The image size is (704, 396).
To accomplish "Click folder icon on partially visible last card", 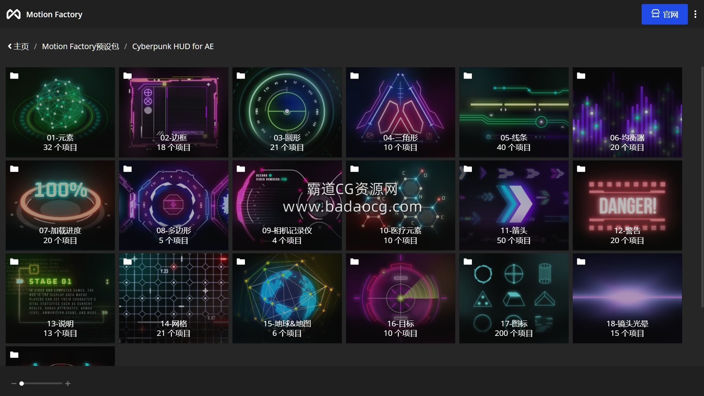I will point(14,355).
